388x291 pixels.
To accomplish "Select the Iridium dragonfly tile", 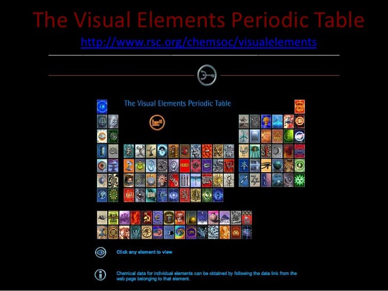I will click(x=196, y=180).
